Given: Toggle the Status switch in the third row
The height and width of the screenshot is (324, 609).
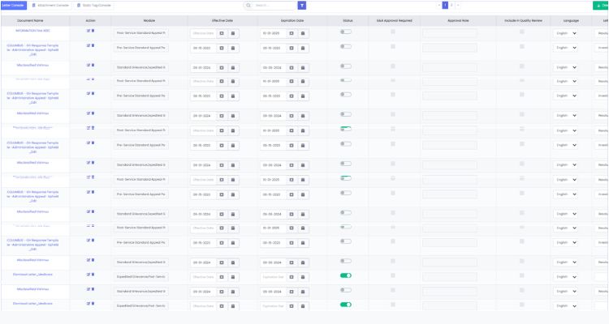Looking at the screenshot, I should click(x=346, y=66).
